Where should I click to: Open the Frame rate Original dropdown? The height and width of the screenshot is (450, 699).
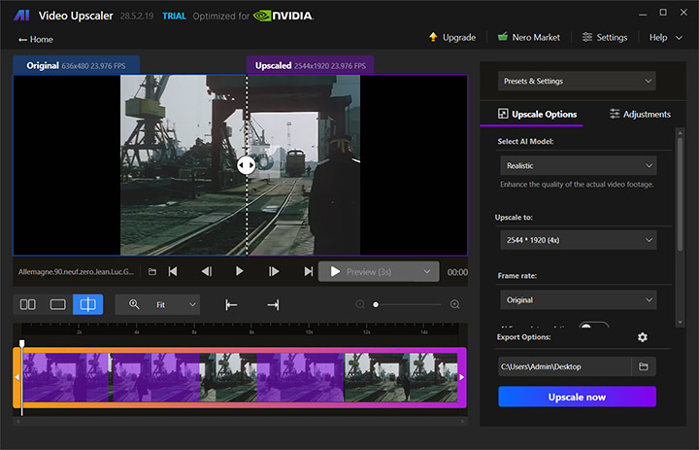click(x=579, y=300)
